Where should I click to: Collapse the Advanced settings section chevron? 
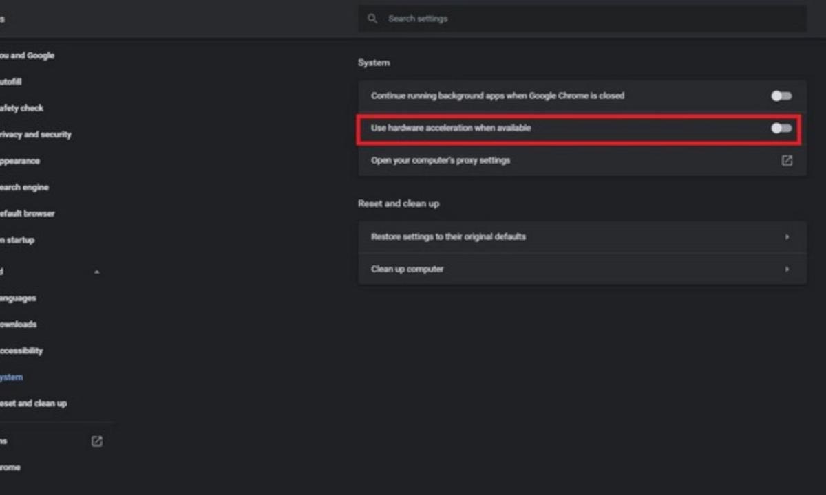pyautogui.click(x=97, y=272)
